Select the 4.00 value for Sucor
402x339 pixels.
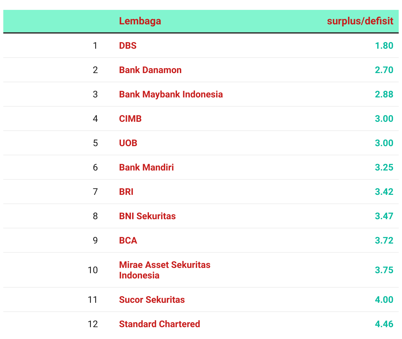[x=384, y=300]
